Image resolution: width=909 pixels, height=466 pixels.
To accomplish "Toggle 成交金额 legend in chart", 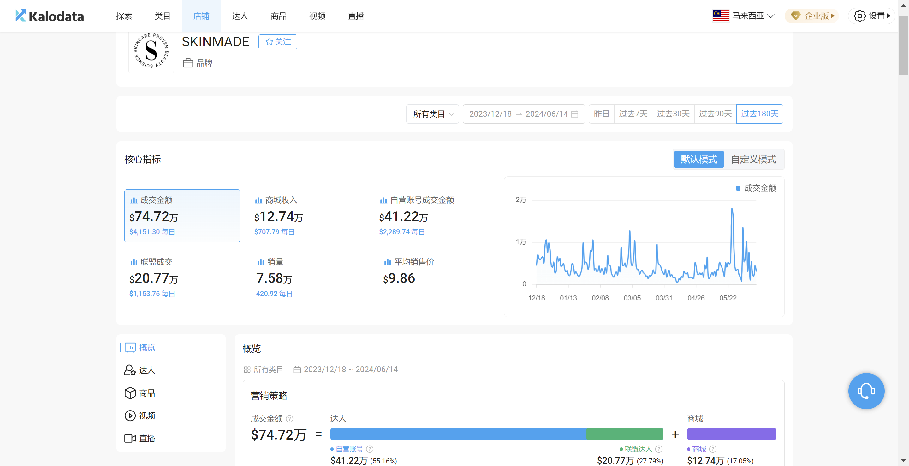I will pyautogui.click(x=756, y=188).
